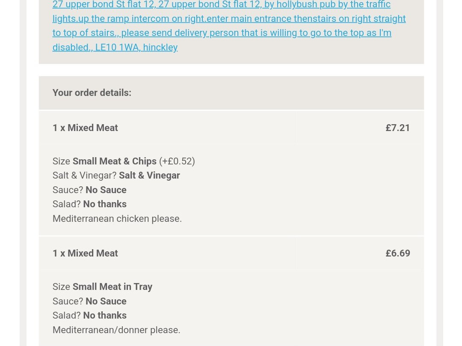This screenshot has width=462, height=346.
Task: Click the 'Small Meat in Tray' size text
Action: pyautogui.click(x=113, y=287)
